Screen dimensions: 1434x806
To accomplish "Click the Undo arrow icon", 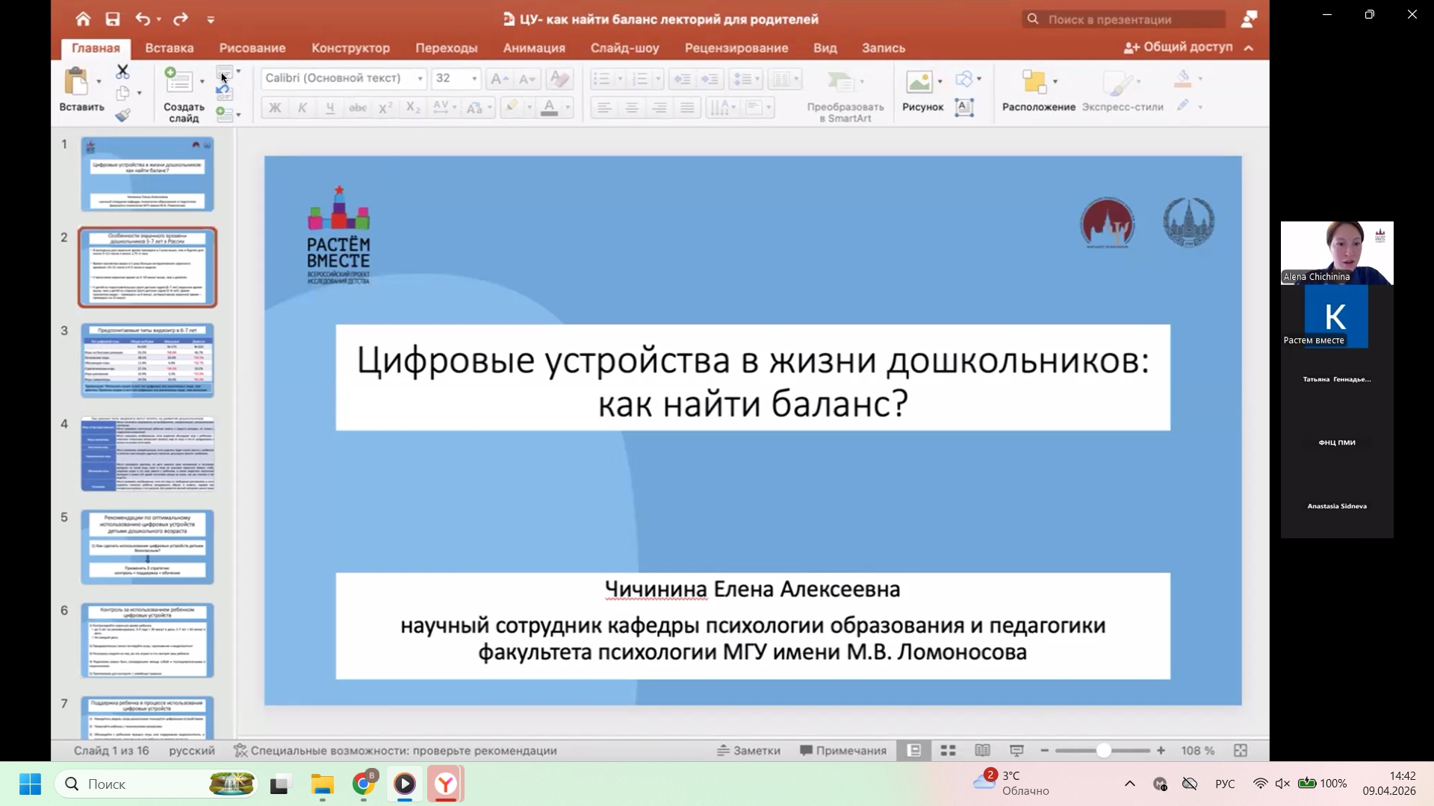I will 143,19.
